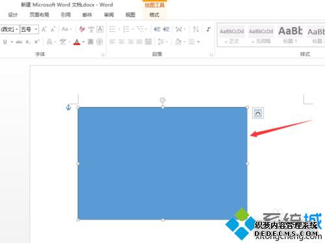Screen dimensions: 325x243
Task: Click the Clear Formatting eraser icon
Action: [82, 29]
